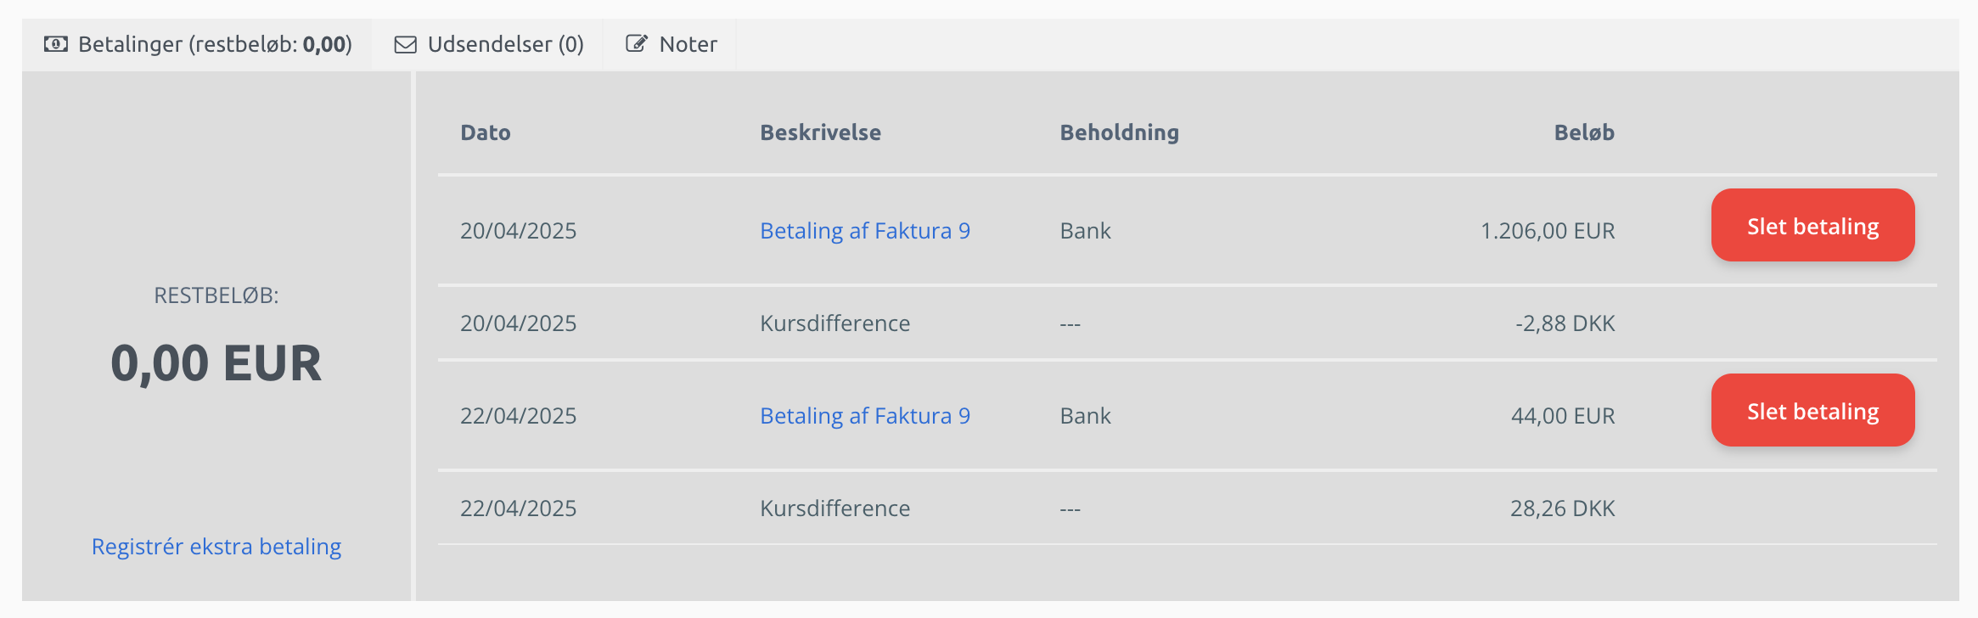This screenshot has height=618, width=1978.
Task: Delete the 1.206,00 EUR payment with Slet betaling
Action: tap(1812, 226)
